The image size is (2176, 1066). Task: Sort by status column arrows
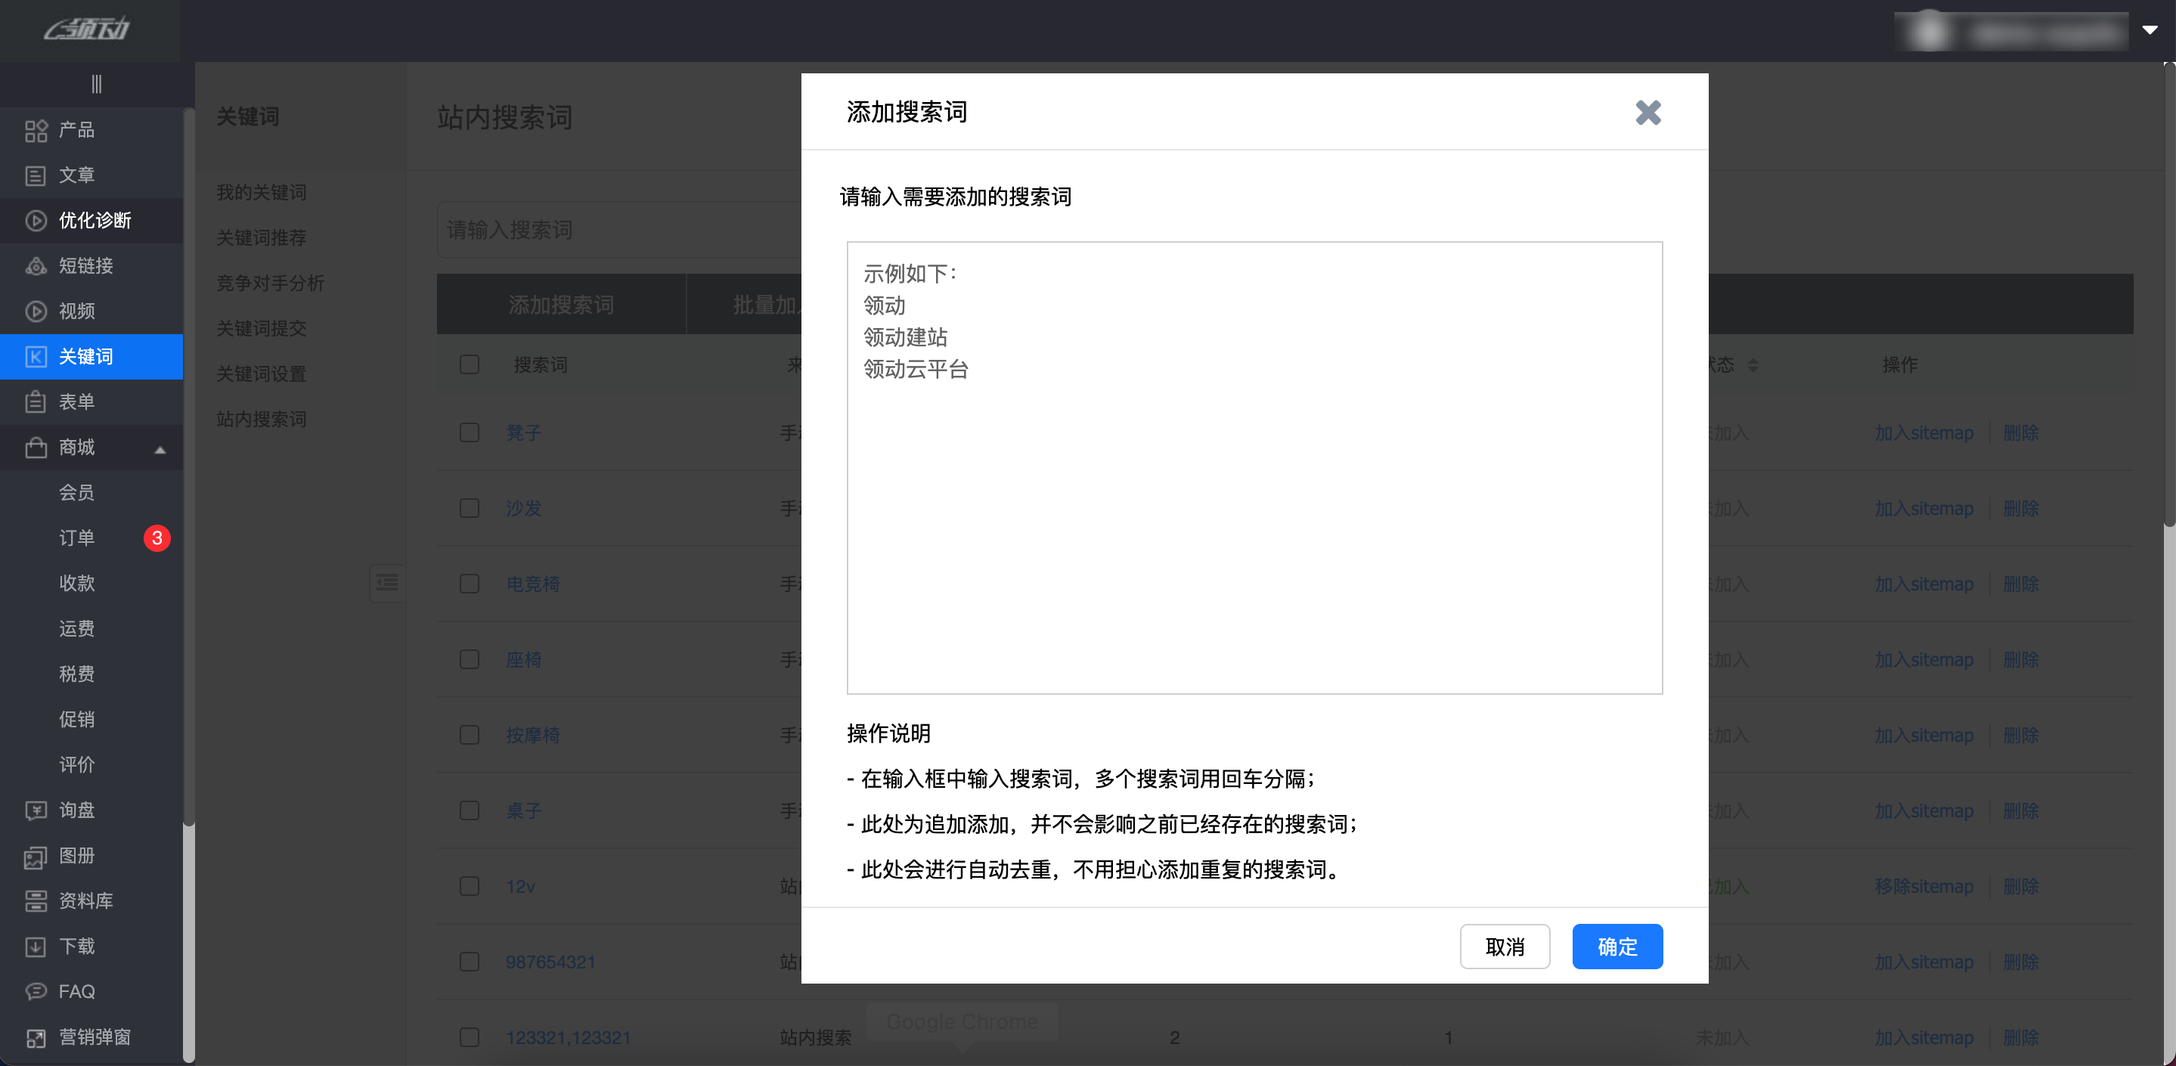[x=1753, y=365]
